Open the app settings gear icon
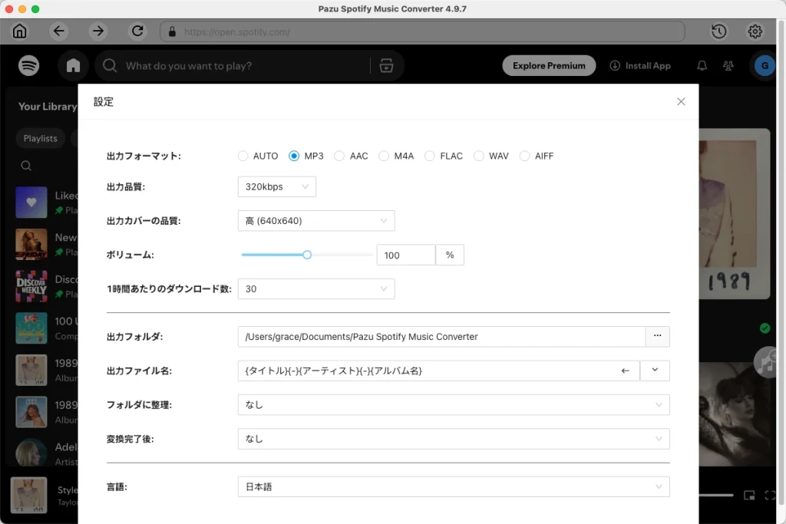 coord(755,31)
